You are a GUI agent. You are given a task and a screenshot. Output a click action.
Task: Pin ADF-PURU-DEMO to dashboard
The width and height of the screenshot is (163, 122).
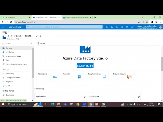[x=36, y=36]
